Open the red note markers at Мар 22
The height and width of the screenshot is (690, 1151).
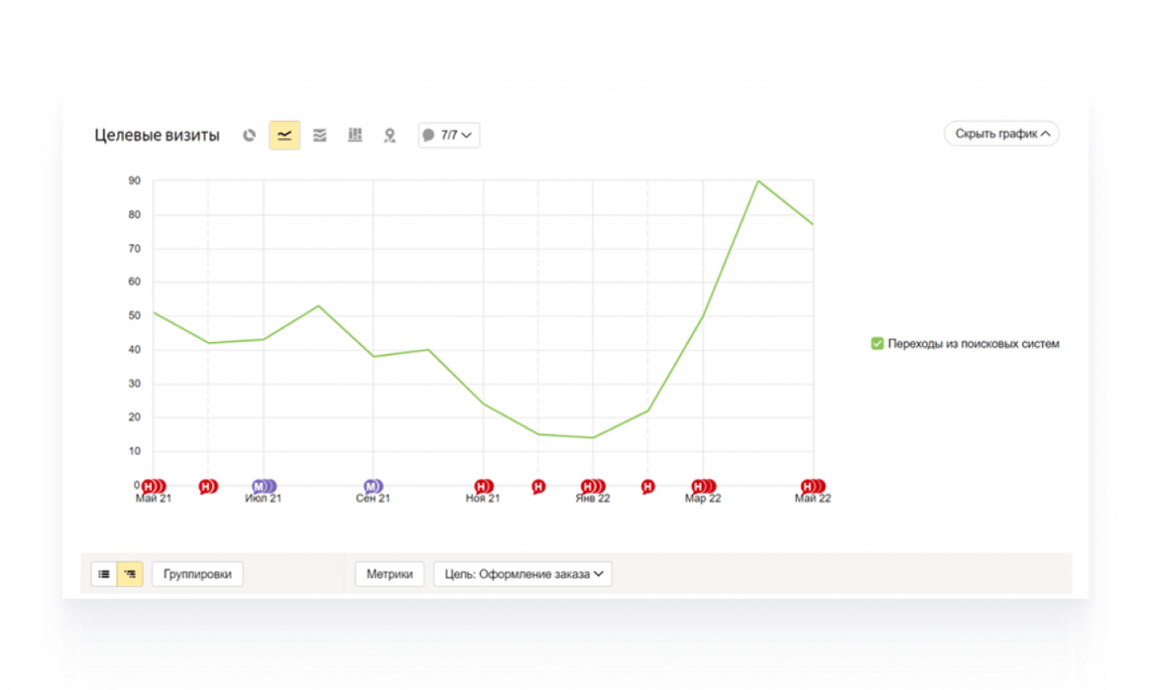[703, 486]
